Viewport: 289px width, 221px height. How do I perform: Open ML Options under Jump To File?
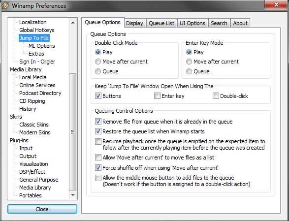pyautogui.click(x=42, y=46)
